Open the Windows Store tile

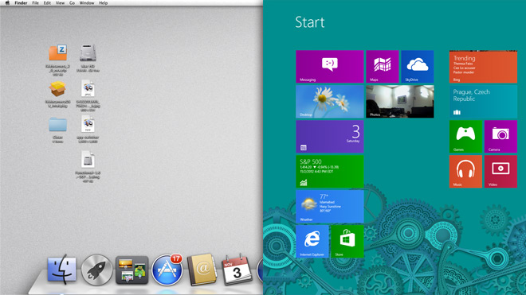point(347,241)
